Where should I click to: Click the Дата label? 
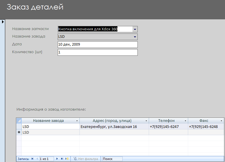(17, 44)
